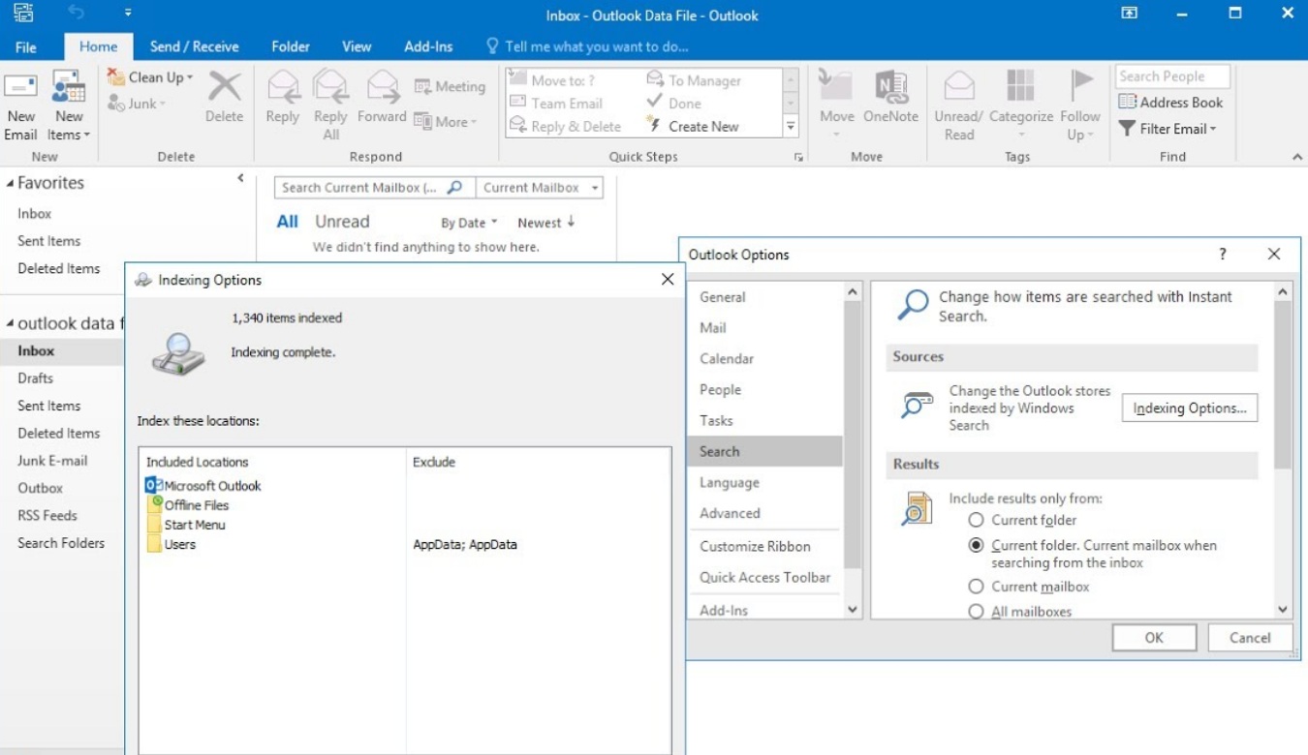Click the Forward icon
Screen dimensions: 1308x755
382,97
